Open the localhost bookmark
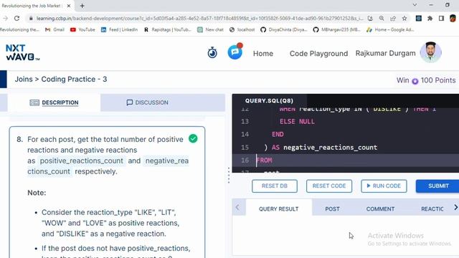Image resolution: width=459 pixels, height=258 pixels. (242, 29)
